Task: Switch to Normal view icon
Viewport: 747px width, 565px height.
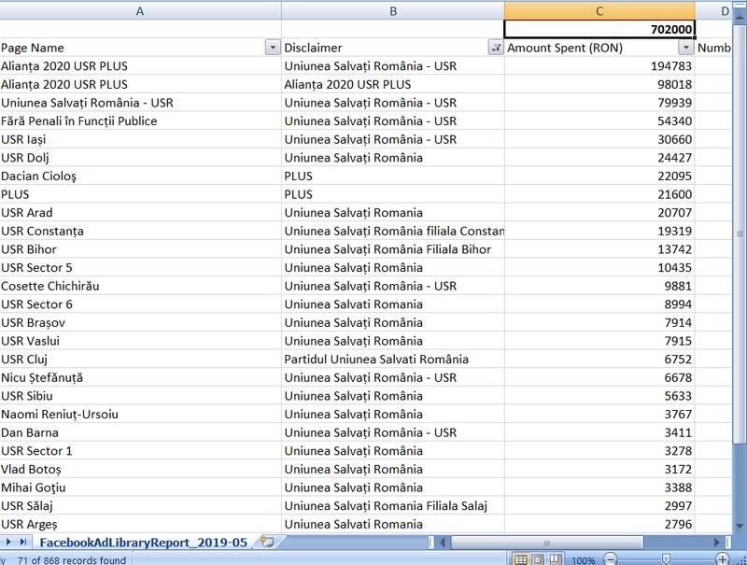Action: [522, 559]
